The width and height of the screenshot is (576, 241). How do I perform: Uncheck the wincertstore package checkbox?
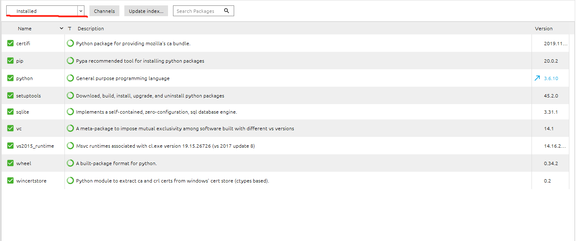[10, 180]
